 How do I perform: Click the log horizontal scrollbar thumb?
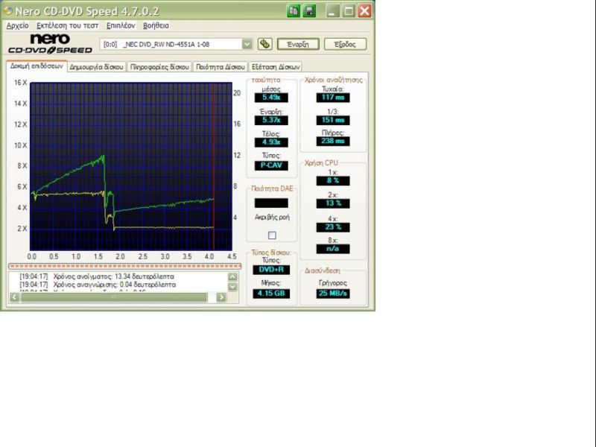[114, 297]
